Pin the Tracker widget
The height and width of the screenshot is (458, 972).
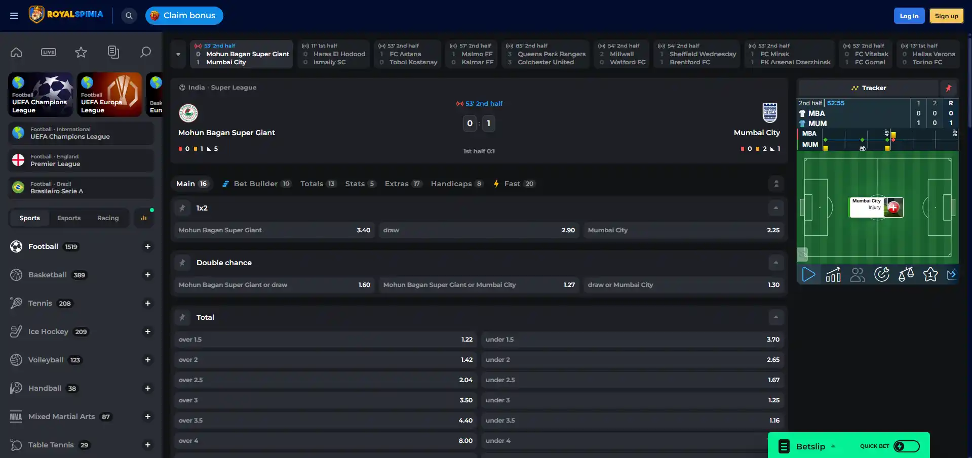click(948, 88)
